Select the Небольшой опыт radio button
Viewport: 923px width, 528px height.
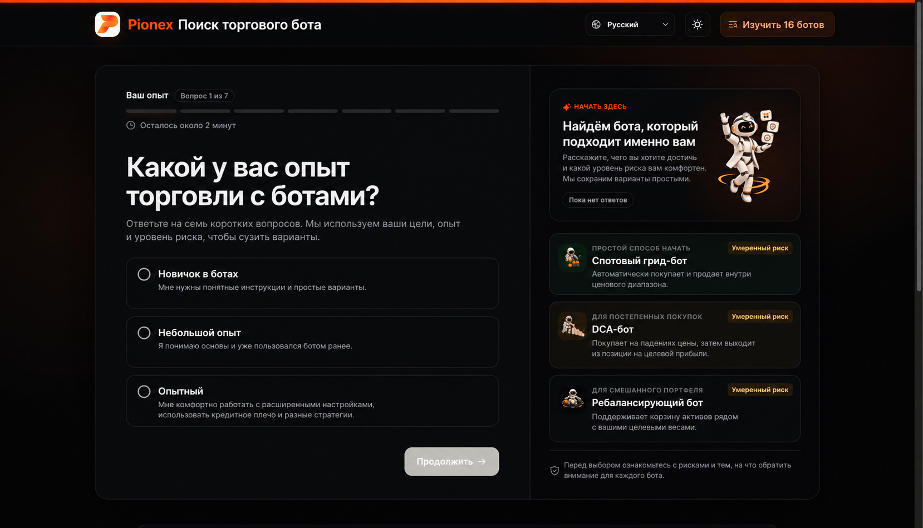[x=144, y=333]
